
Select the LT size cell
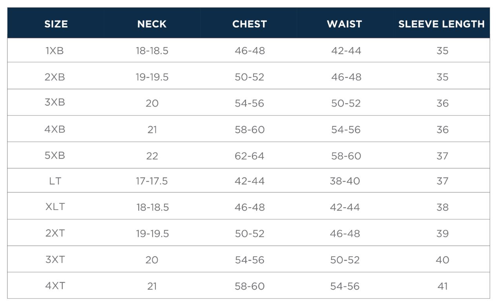(55, 181)
